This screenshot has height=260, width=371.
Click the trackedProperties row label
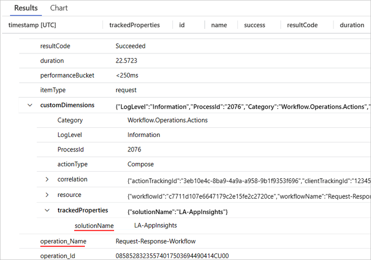(x=83, y=210)
